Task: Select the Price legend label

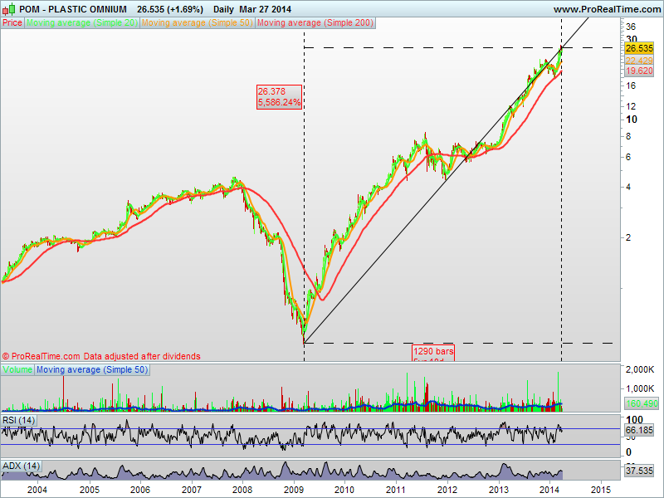Action: tap(12, 23)
